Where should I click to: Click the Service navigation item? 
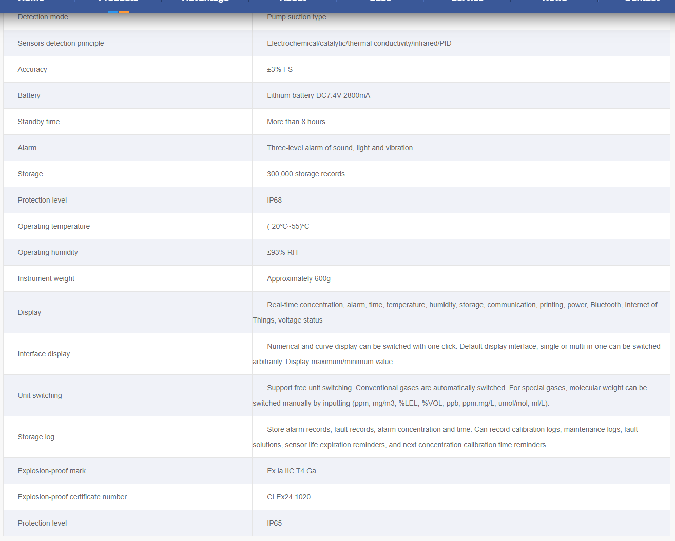(x=467, y=2)
